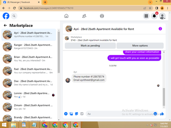Attach a photo with the image icon
171x128 pixels.
(x=71, y=114)
